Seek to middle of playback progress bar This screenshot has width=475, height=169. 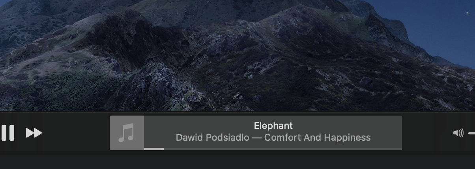coord(273,149)
